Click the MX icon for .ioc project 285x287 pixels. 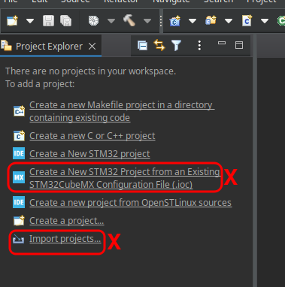(19, 177)
